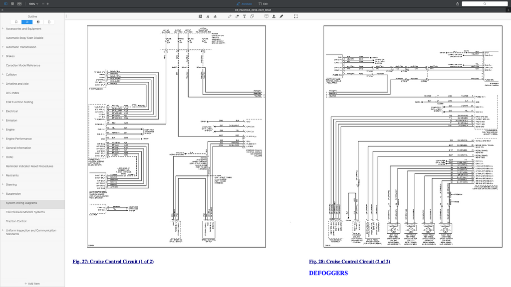Select EGR Function Testing outline item

(19, 102)
